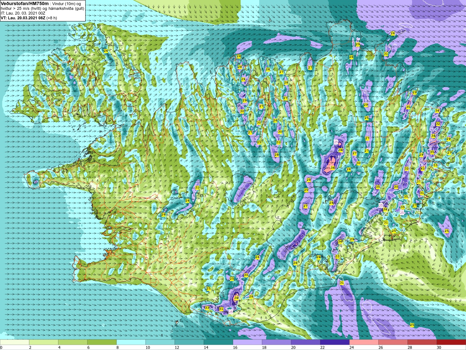Click the "IT: Lau. 20. 03. 2021 00Z" line
The width and height of the screenshot is (466, 350).
click(23, 13)
